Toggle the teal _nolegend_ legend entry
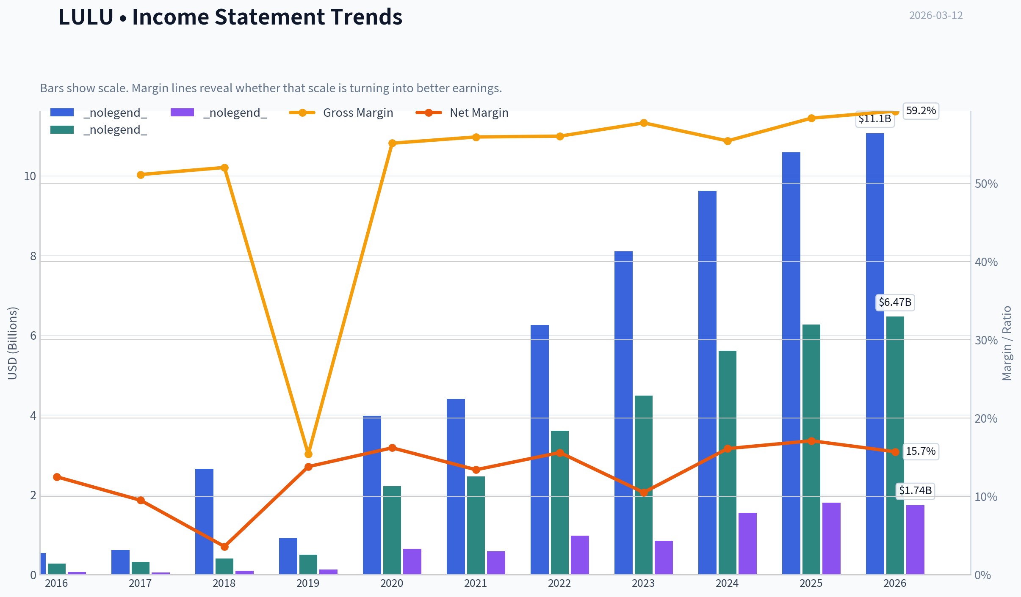 click(99, 130)
